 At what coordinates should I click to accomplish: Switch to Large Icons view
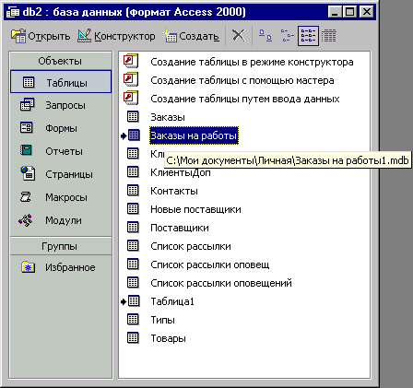(x=265, y=36)
